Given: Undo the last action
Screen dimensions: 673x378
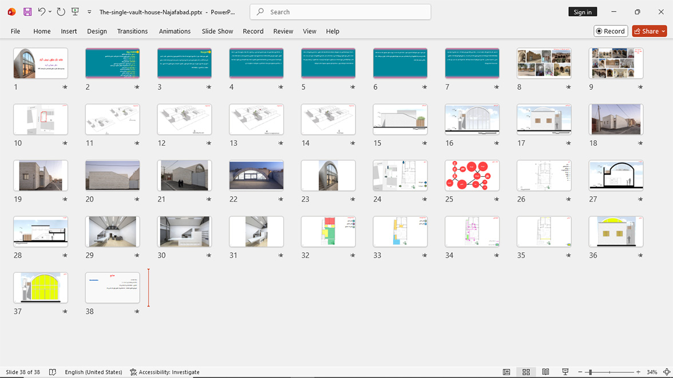Looking at the screenshot, I should point(41,12).
